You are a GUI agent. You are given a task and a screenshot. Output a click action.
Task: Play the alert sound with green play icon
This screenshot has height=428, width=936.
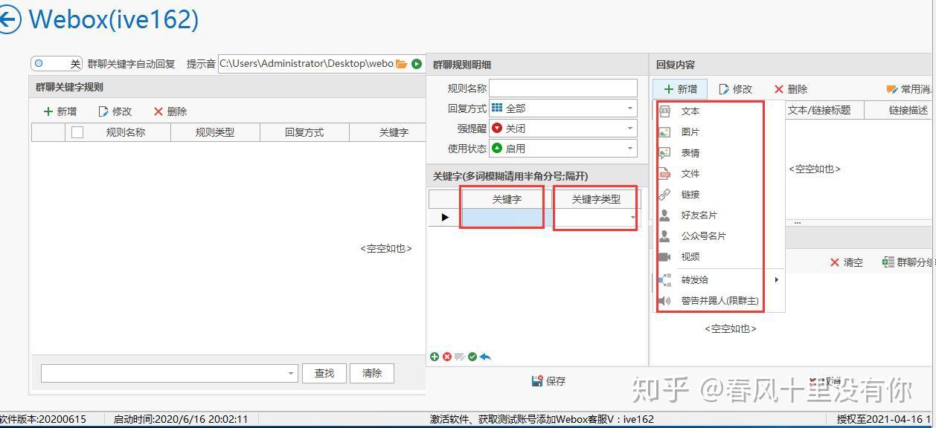pos(417,64)
